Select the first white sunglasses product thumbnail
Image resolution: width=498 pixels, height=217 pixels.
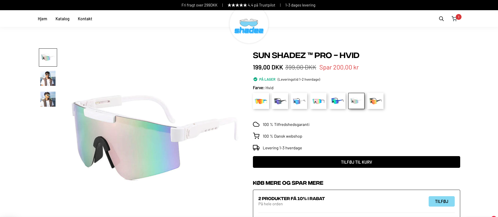click(x=48, y=58)
